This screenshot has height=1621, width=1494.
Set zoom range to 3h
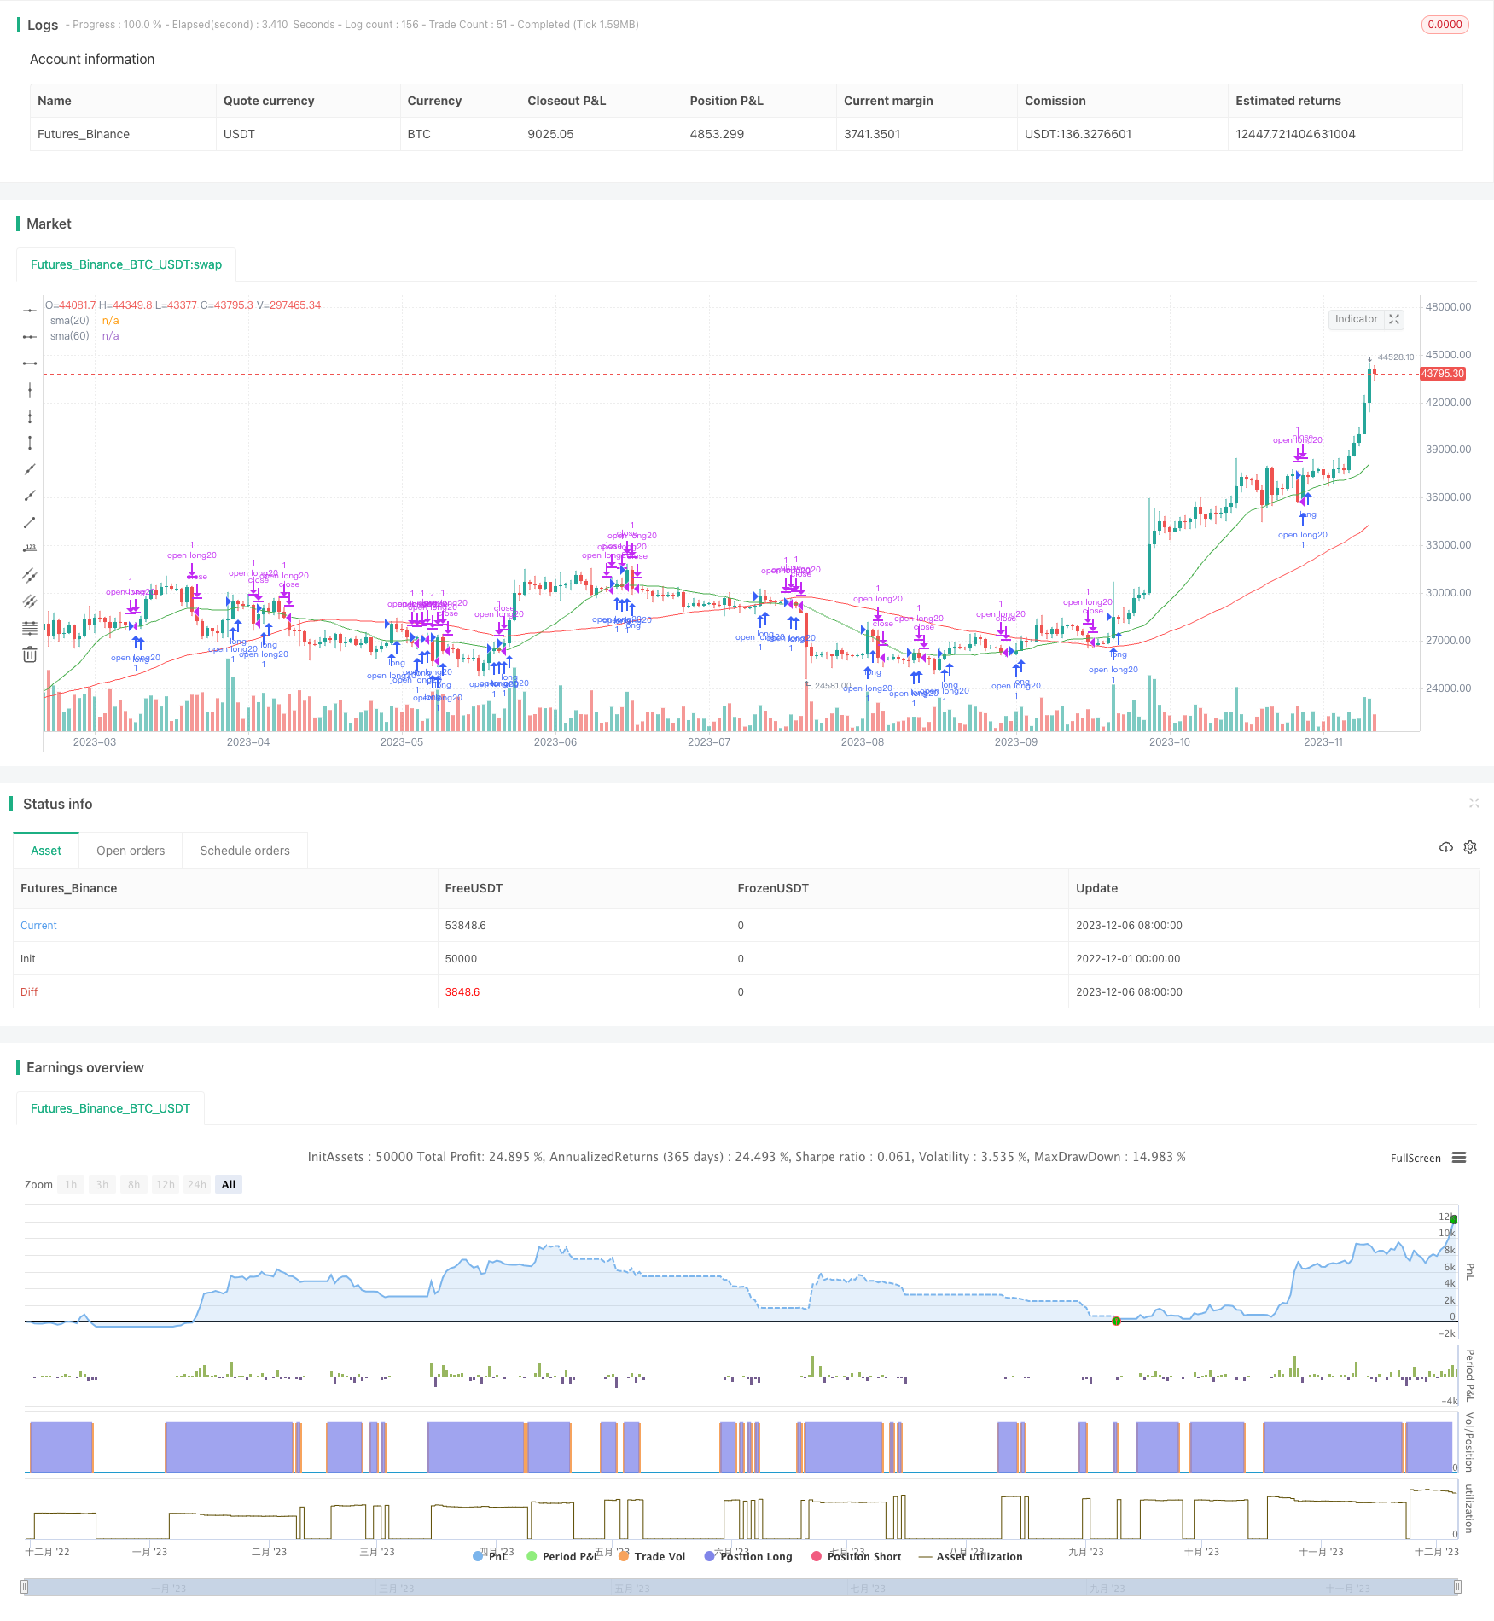(x=102, y=1184)
